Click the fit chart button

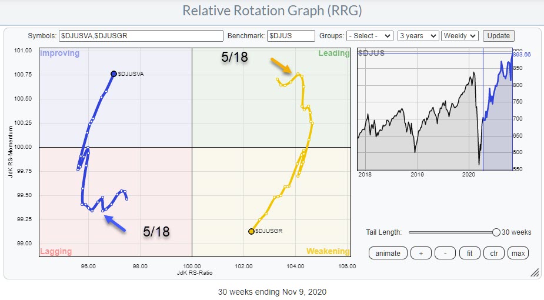(470, 254)
